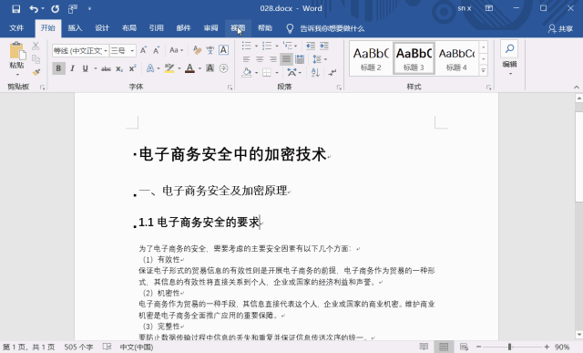
Task: Toggle character shading
Action: [x=210, y=68]
